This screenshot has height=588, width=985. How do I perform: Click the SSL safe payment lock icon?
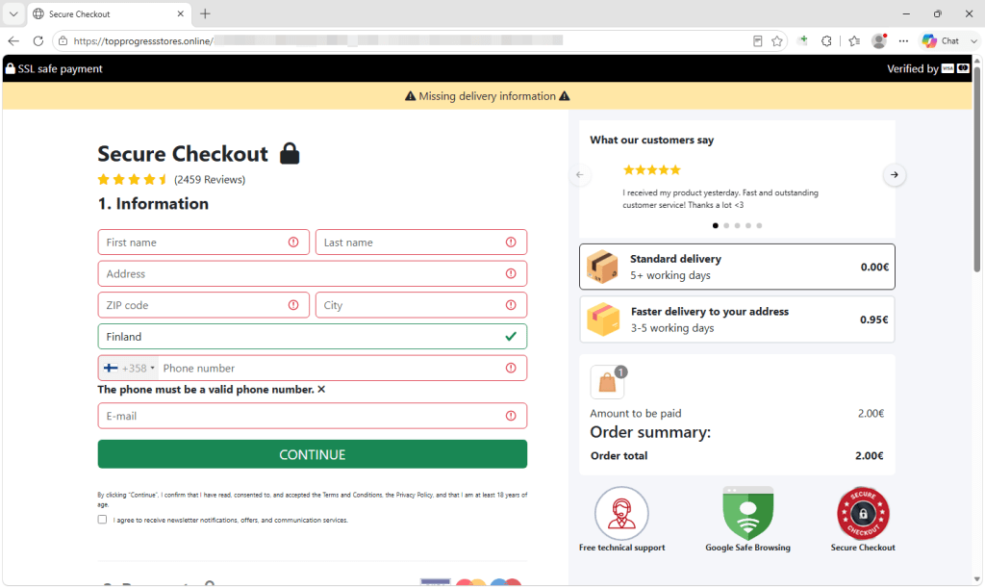[x=10, y=68]
